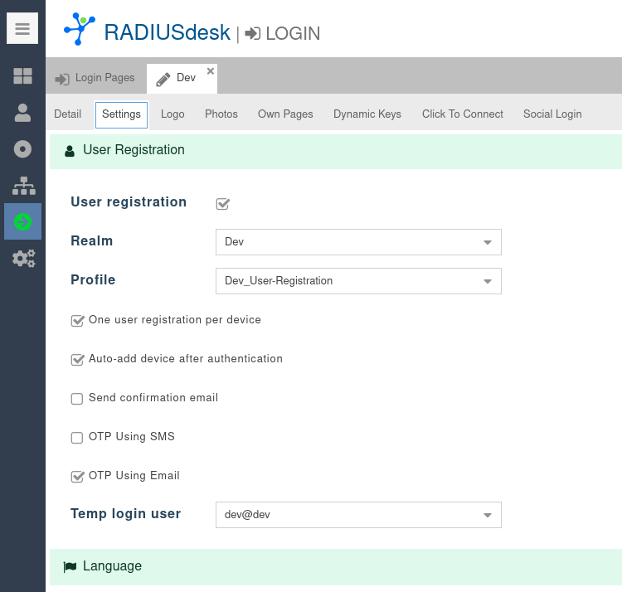Open the Dynamic Keys tab

tap(367, 114)
